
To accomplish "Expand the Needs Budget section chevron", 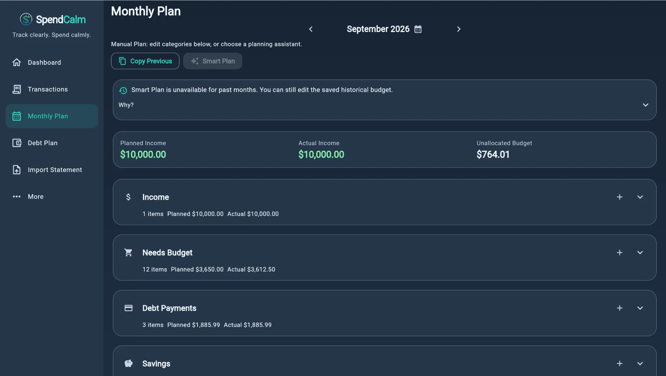I will (x=640, y=253).
